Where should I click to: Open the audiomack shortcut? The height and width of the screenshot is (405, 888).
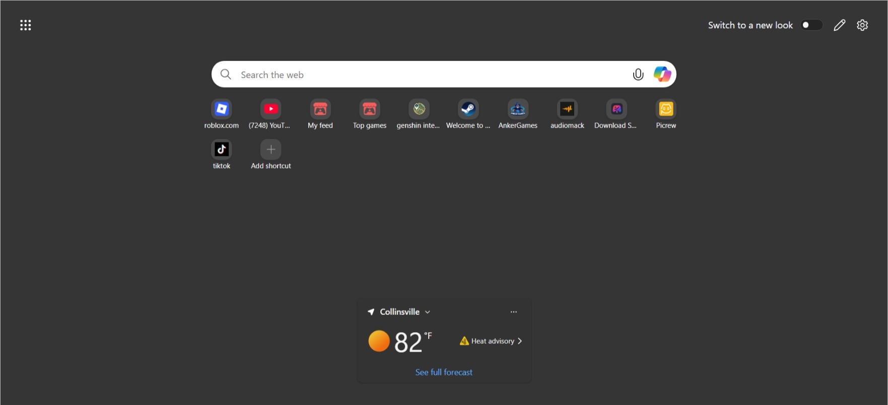567,114
